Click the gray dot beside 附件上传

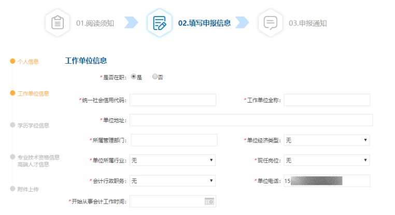12,189
